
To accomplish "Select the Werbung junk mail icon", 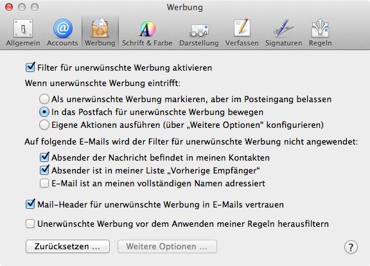I will [100, 28].
